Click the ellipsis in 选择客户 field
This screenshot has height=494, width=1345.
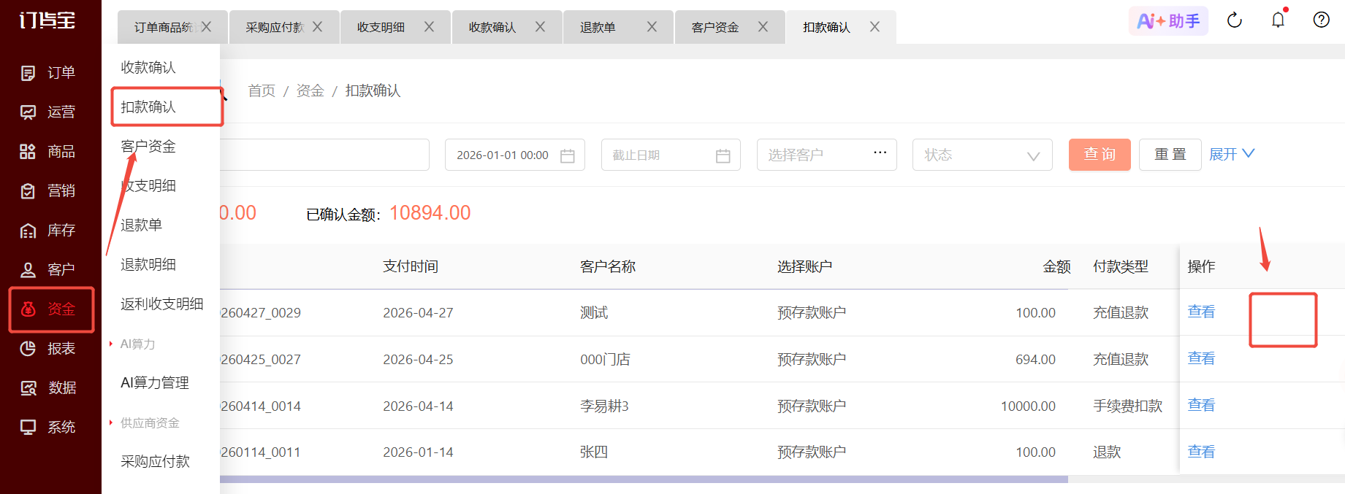coord(880,153)
